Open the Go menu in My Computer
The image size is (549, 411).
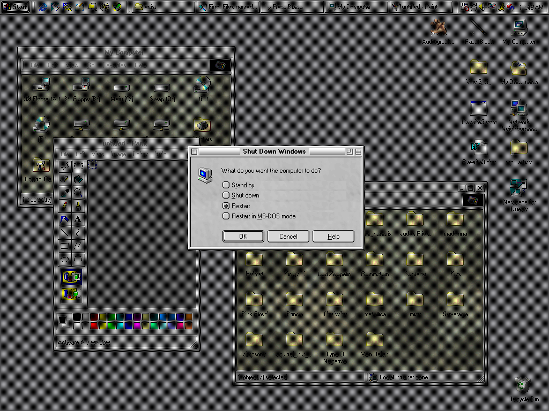point(91,65)
